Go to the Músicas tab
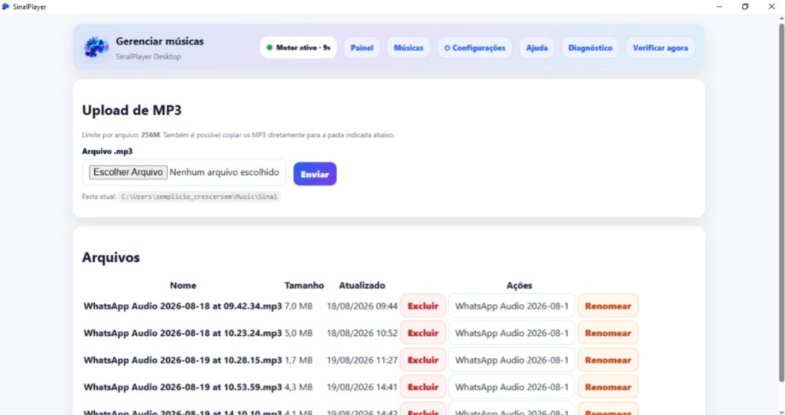 pos(409,48)
